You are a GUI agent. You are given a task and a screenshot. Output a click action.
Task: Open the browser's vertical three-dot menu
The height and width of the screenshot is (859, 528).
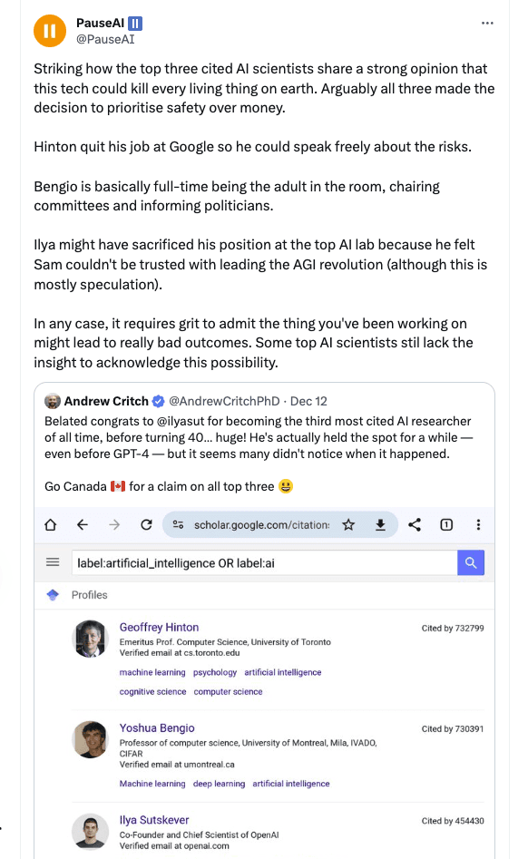[478, 525]
